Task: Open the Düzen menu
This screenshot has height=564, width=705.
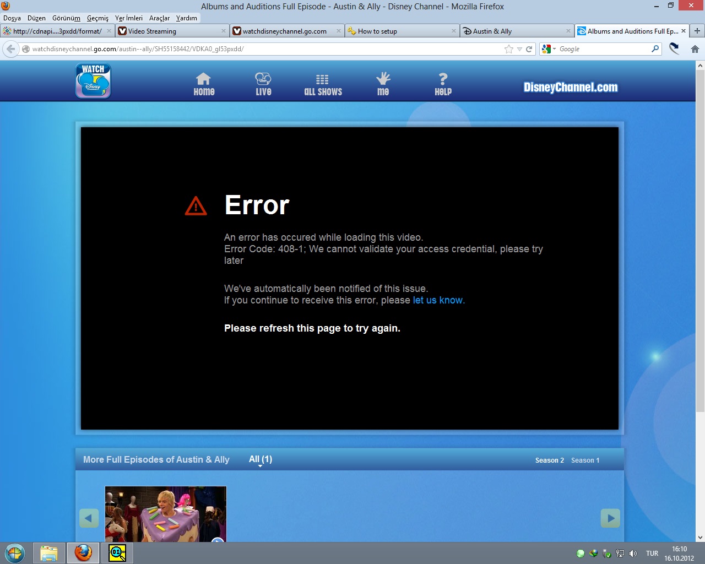Action: tap(36, 18)
